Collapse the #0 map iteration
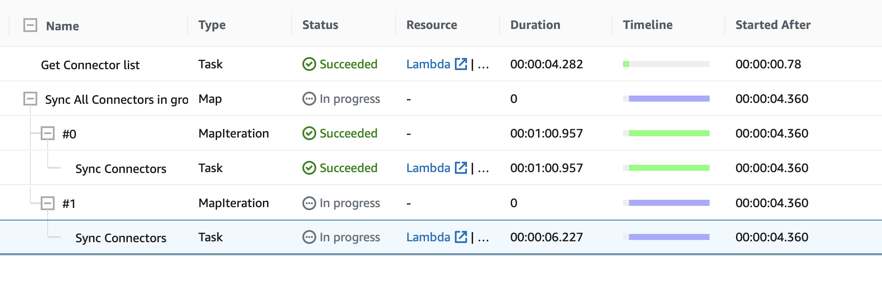This screenshot has height=288, width=882. tap(48, 133)
